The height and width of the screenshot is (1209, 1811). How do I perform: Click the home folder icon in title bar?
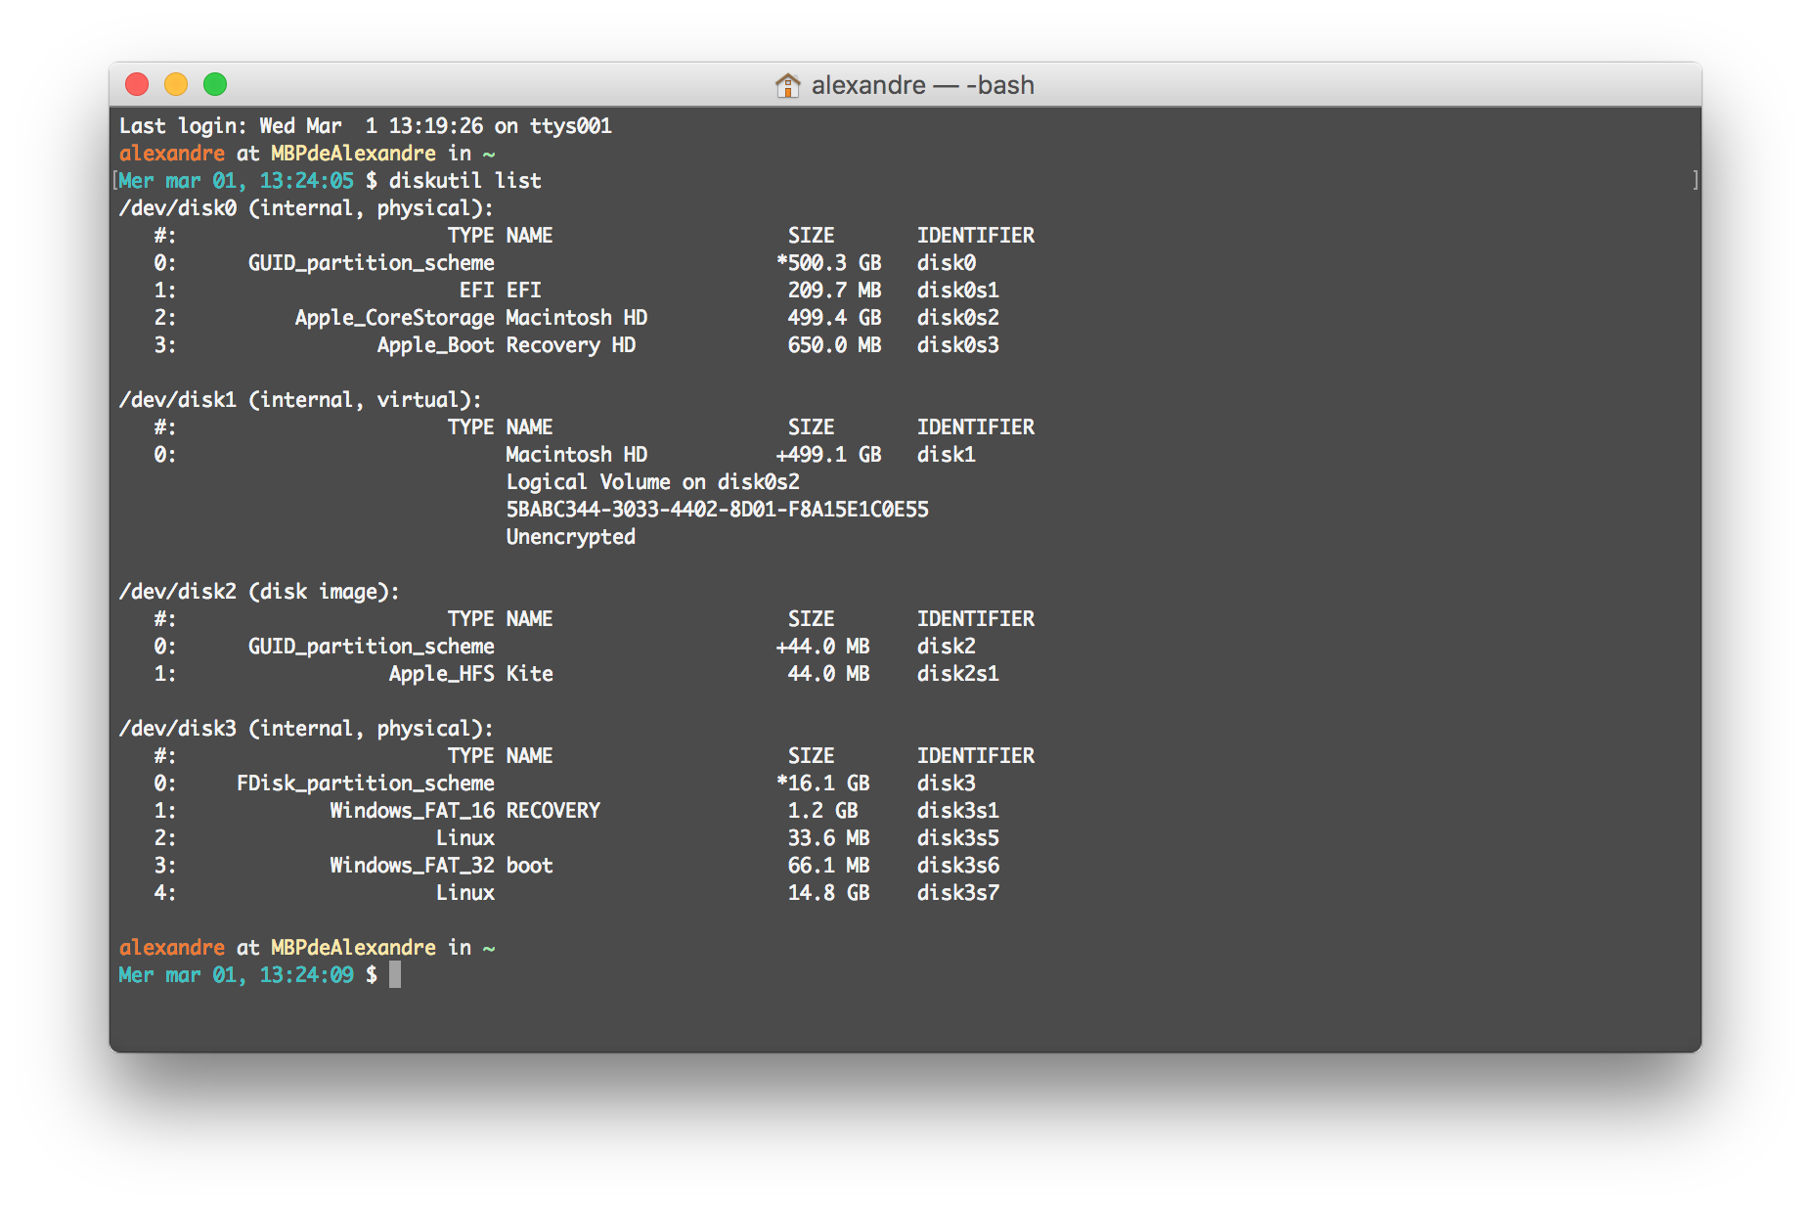point(787,85)
